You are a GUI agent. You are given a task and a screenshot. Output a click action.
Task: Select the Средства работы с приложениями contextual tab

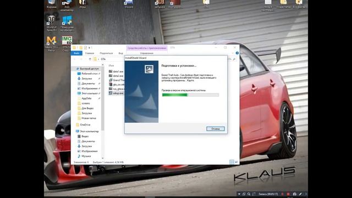click(x=147, y=48)
